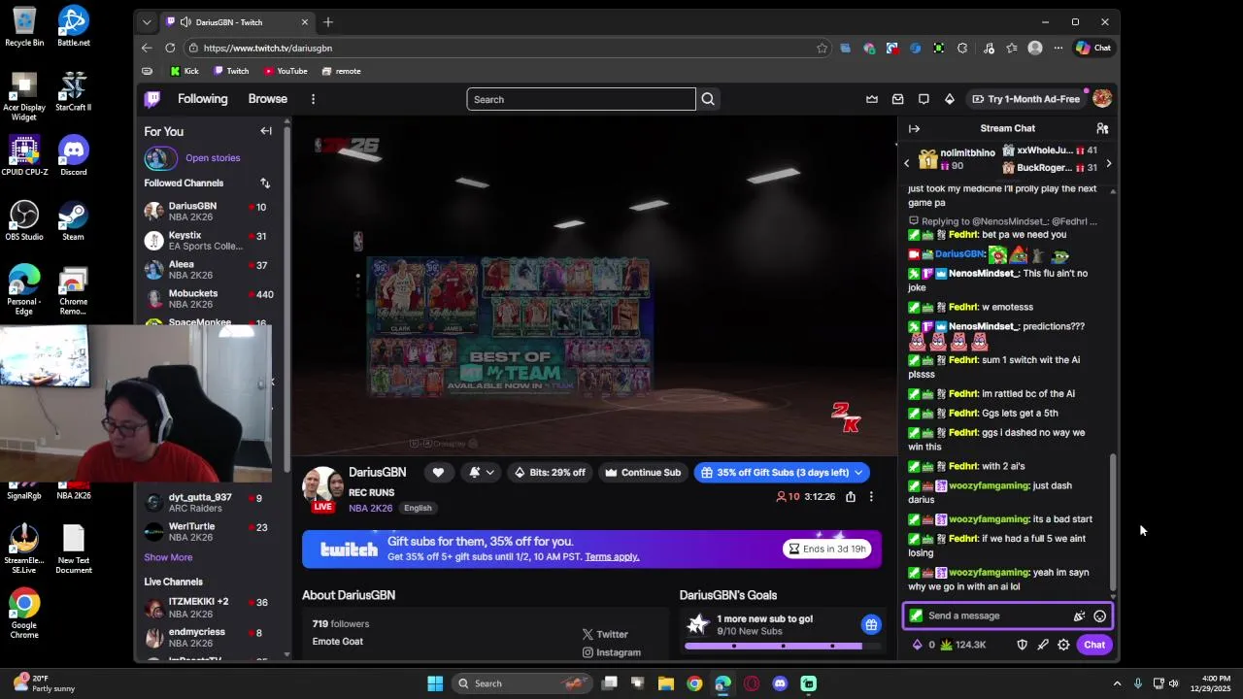Click the Twitch search box
The height and width of the screenshot is (699, 1243).
pos(581,99)
